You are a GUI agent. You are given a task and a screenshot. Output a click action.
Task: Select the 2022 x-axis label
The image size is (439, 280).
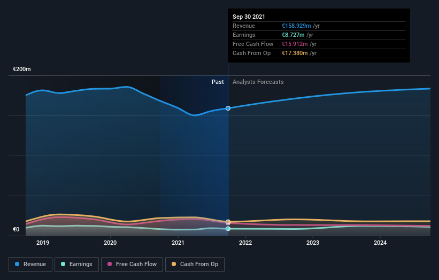(x=245, y=243)
